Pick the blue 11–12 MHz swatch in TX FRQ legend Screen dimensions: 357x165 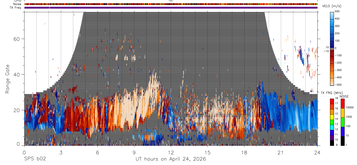pyautogui.click(x=332, y=133)
